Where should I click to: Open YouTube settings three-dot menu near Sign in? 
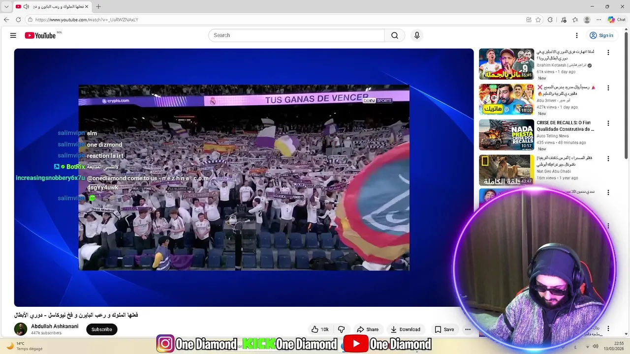[x=577, y=35]
